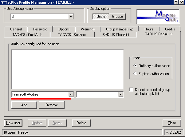Go to the Group membership tab
This screenshot has height=137, width=185.
[120, 29]
